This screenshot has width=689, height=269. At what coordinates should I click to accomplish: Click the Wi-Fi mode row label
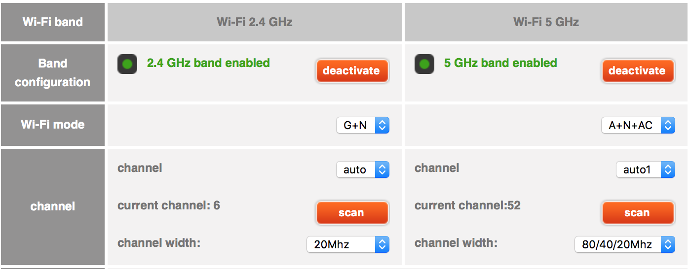[53, 125]
